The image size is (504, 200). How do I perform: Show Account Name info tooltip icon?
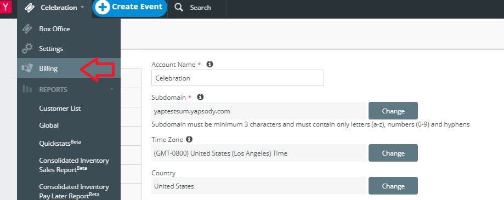pyautogui.click(x=209, y=64)
